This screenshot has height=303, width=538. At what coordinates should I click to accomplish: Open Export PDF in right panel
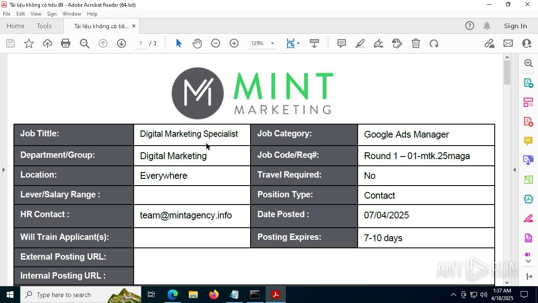[x=528, y=82]
